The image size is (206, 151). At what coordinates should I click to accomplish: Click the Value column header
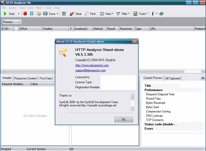coord(43,84)
